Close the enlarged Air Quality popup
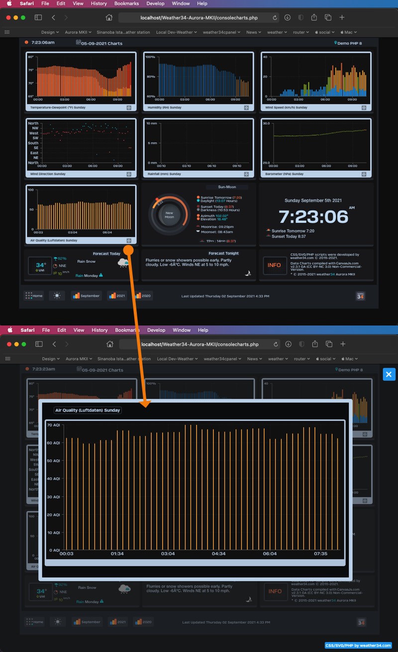 (x=389, y=374)
